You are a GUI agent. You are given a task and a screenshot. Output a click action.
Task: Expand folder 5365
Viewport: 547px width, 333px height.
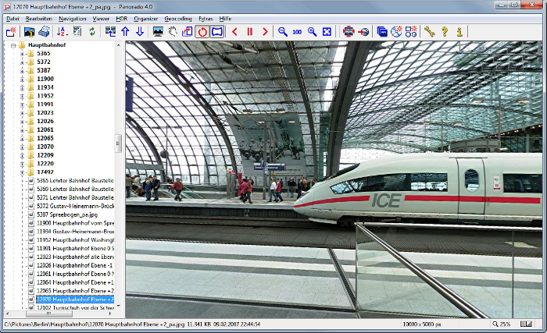[23, 54]
